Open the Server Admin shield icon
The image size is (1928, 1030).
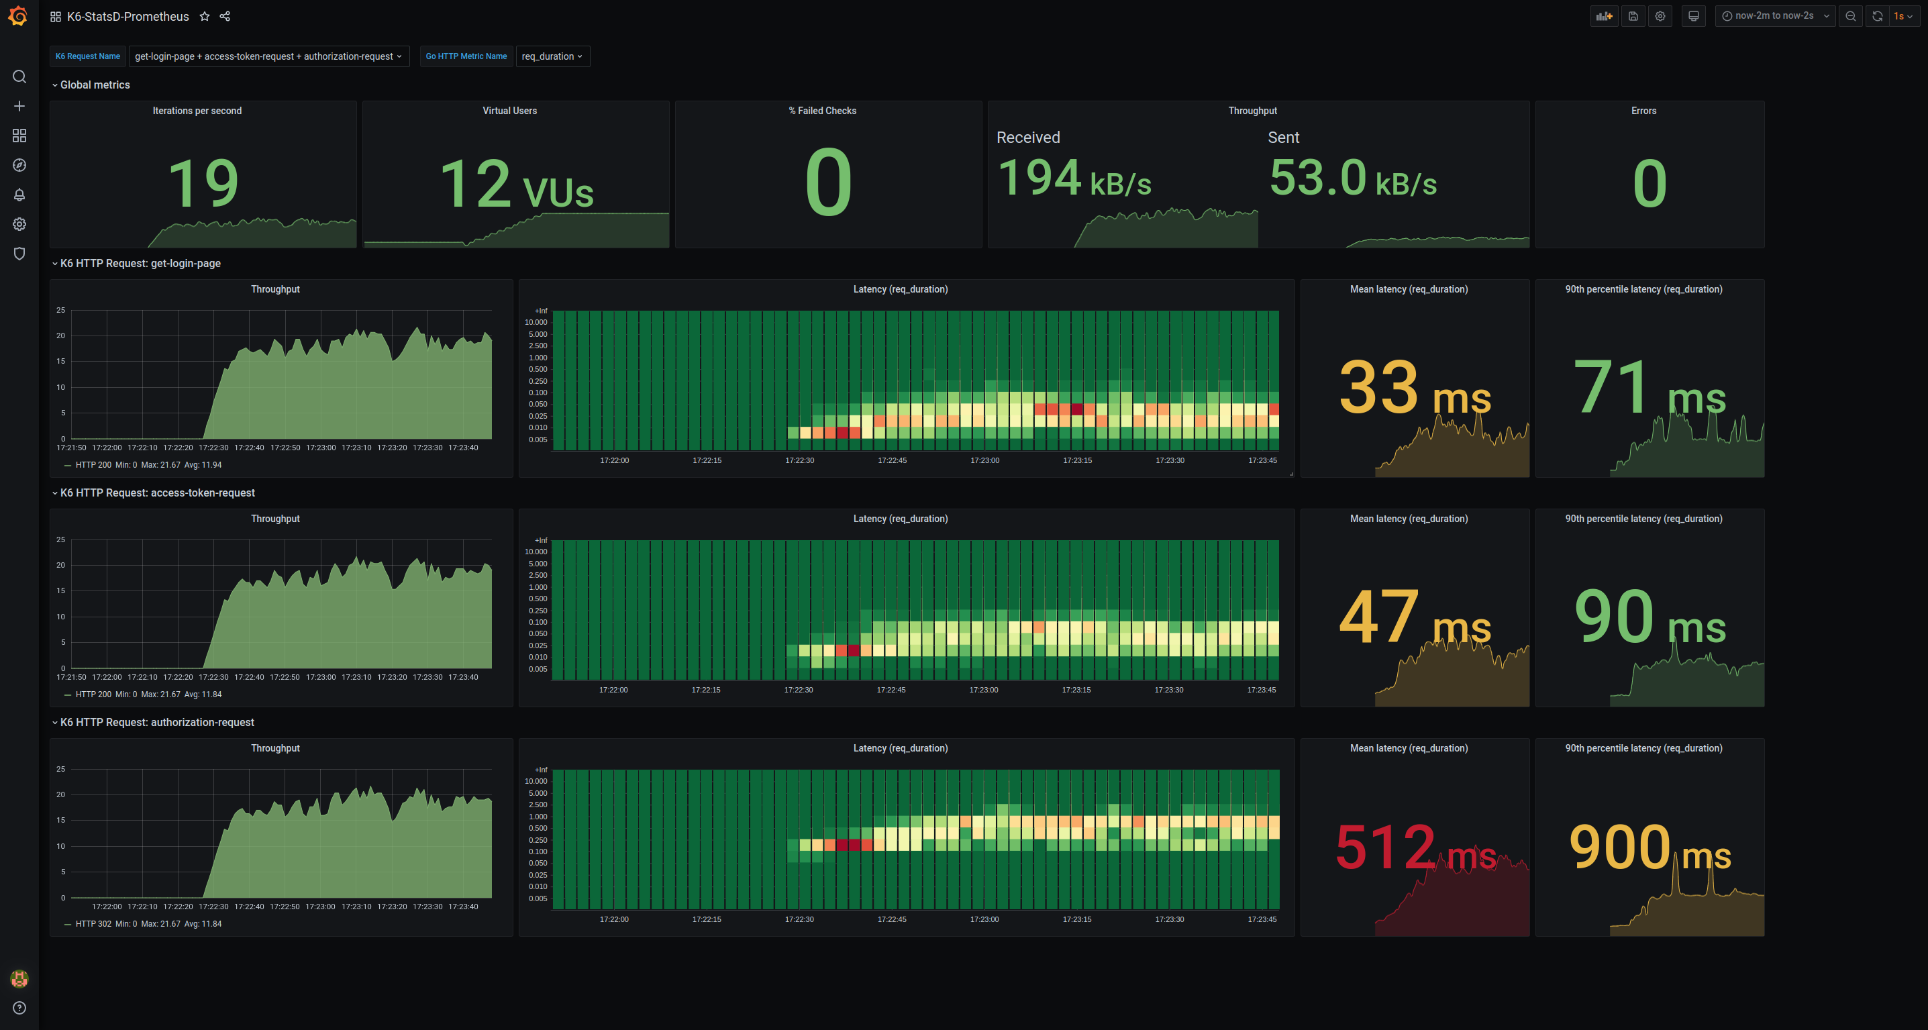pyautogui.click(x=19, y=254)
